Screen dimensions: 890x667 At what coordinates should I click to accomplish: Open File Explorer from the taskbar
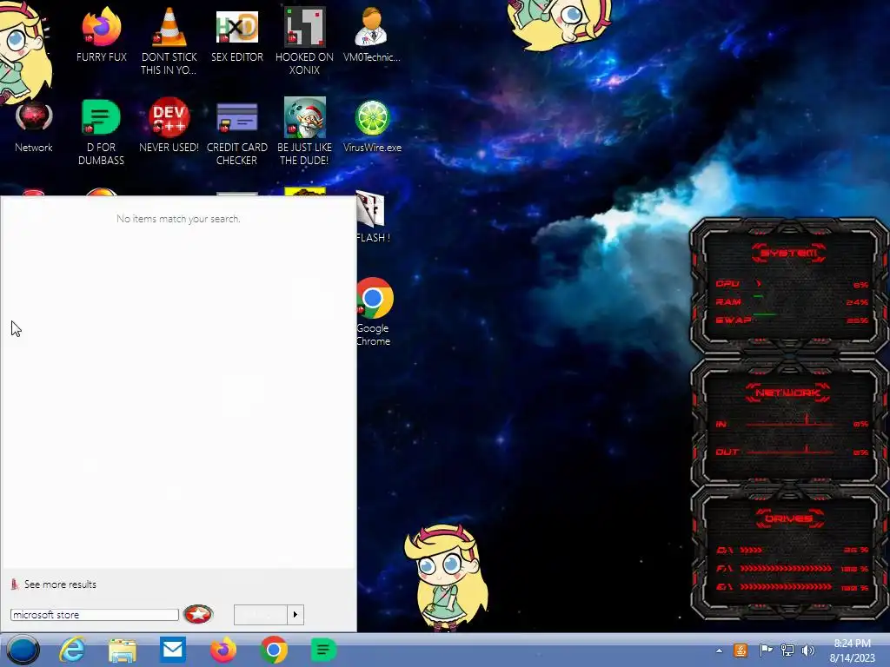pos(123,650)
